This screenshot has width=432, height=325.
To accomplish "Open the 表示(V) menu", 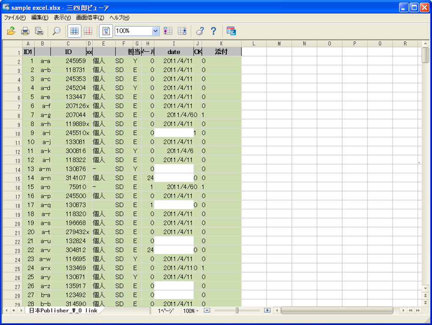I will click(x=62, y=18).
